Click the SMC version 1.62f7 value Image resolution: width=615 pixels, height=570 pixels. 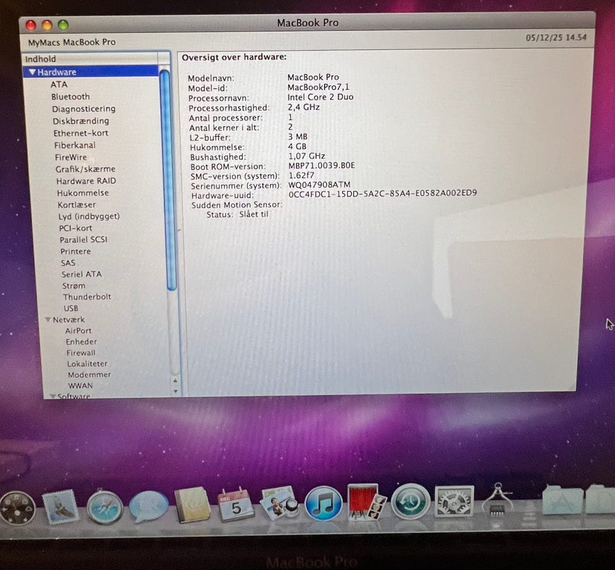(x=301, y=176)
